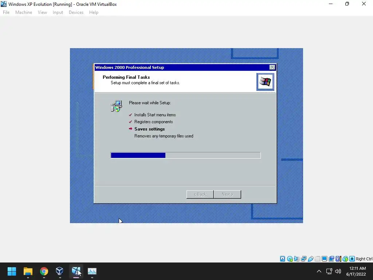Open the Devices menu
Viewport: 373px width, 280px height.
click(76, 12)
